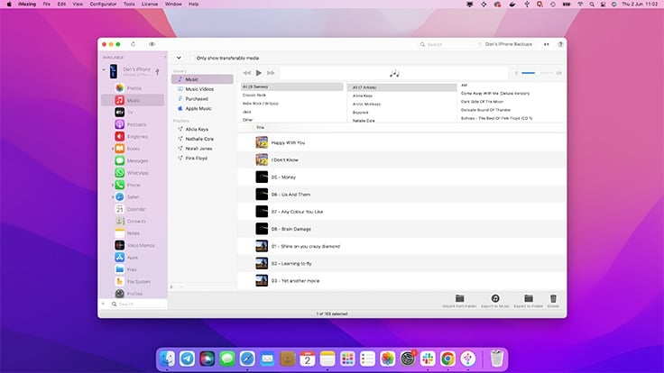664x373 pixels.
Task: Click the sidebar bottom search field
Action: (x=138, y=304)
